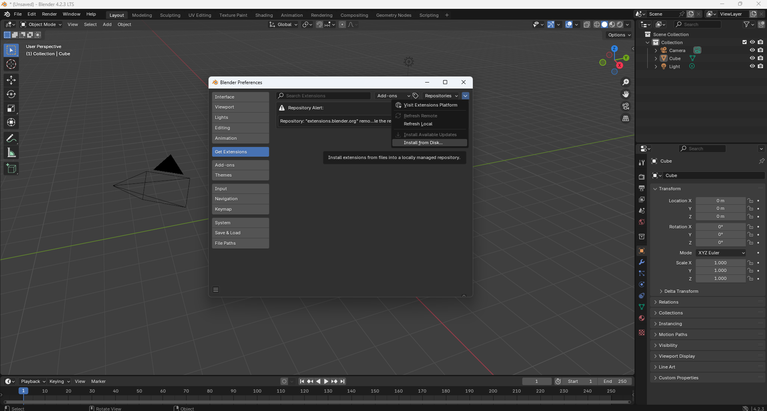Play animation in timeline
This screenshot has height=411, width=767.
pos(326,381)
